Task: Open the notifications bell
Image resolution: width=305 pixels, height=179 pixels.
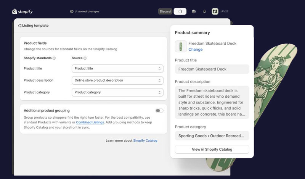Action: tap(204, 11)
